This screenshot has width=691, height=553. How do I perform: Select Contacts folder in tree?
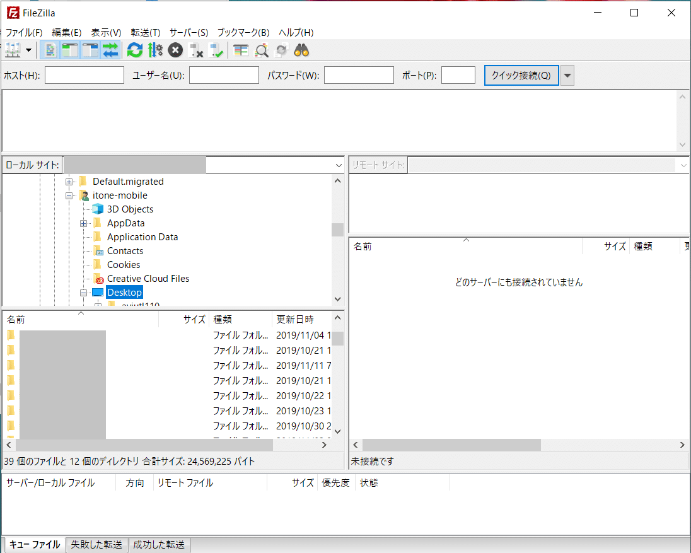pos(125,251)
